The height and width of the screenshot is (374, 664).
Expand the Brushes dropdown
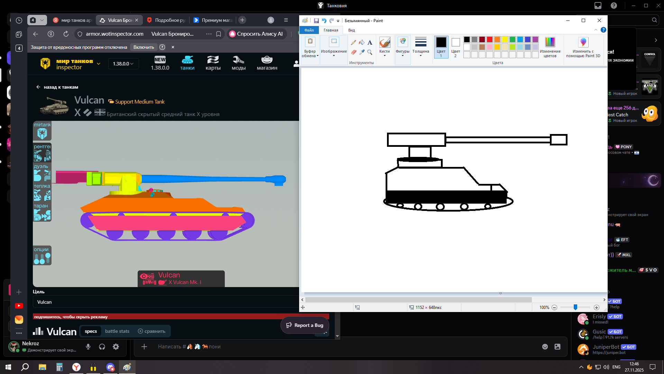pos(385,55)
